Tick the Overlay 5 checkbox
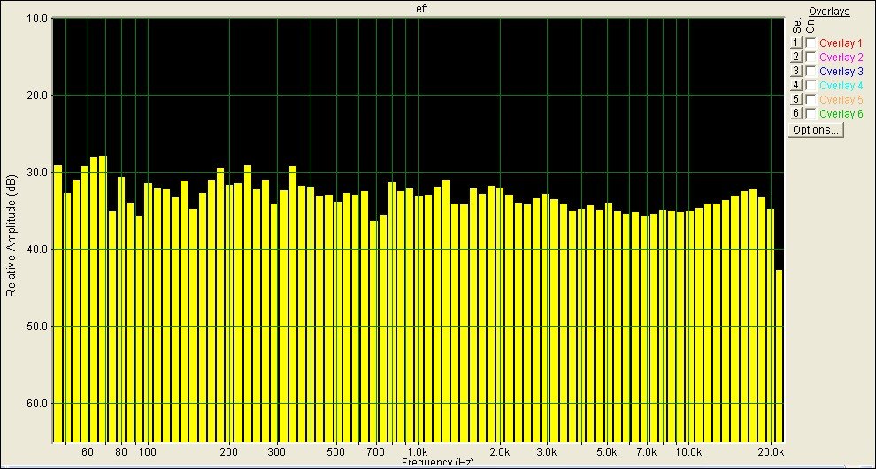This screenshot has width=876, height=469. tap(810, 99)
